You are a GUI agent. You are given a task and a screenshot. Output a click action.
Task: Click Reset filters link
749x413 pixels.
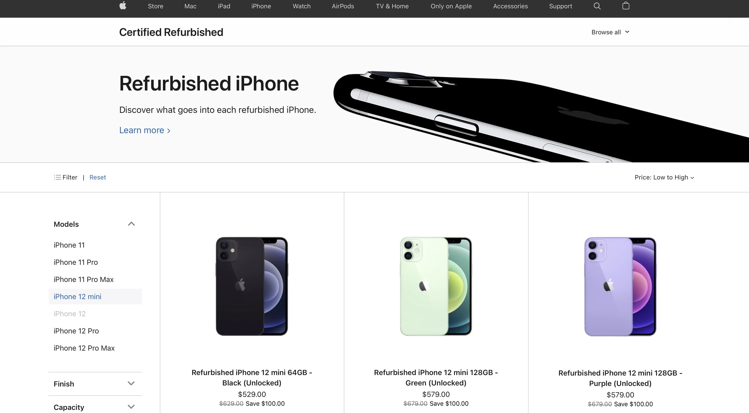pyautogui.click(x=97, y=177)
